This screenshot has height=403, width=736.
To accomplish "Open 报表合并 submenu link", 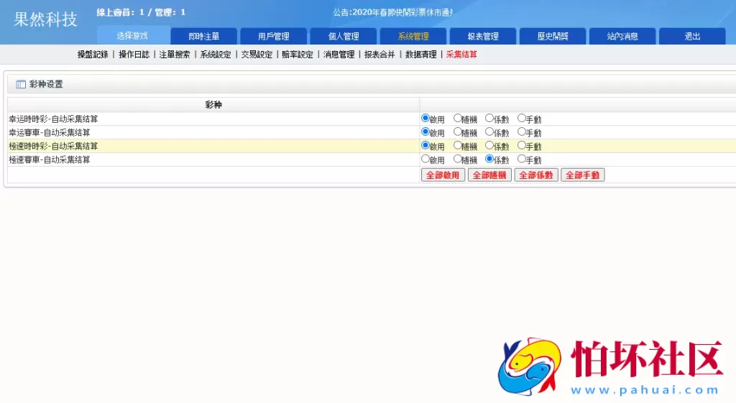I will (379, 55).
